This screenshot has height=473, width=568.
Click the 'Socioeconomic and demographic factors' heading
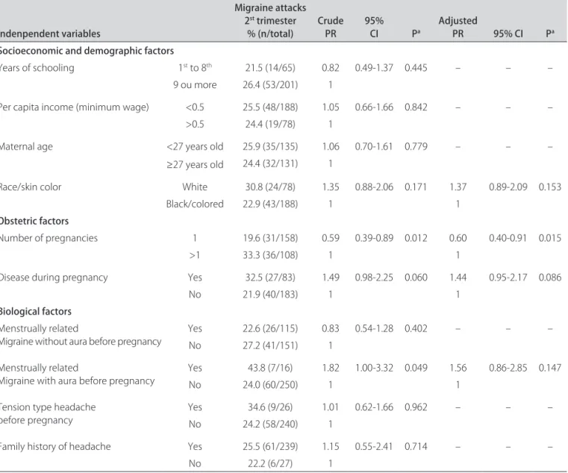coord(87,51)
